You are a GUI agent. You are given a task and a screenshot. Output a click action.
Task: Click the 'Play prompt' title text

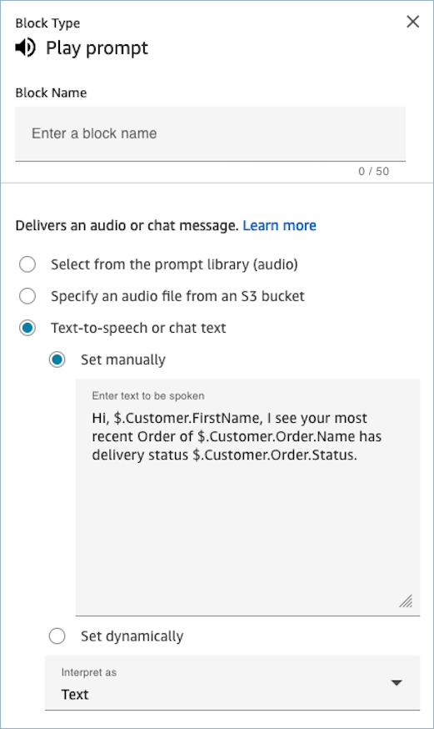tap(97, 48)
